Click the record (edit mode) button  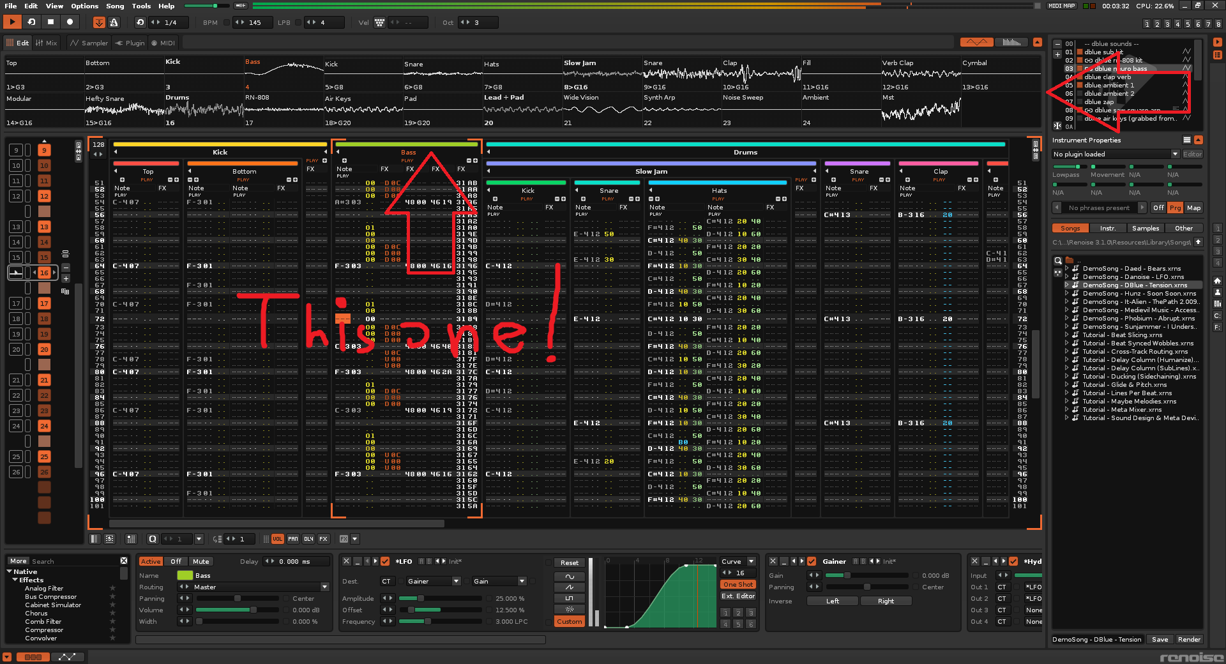click(x=70, y=22)
